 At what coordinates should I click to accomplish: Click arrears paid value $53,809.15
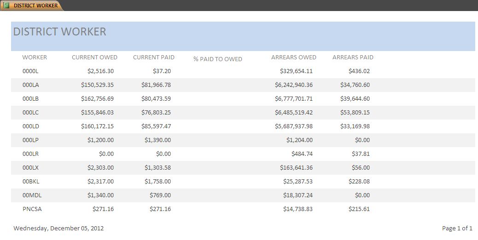355,113
